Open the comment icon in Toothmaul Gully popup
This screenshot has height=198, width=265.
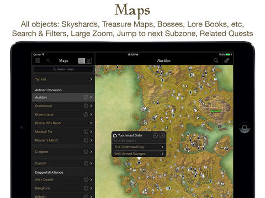162,135
